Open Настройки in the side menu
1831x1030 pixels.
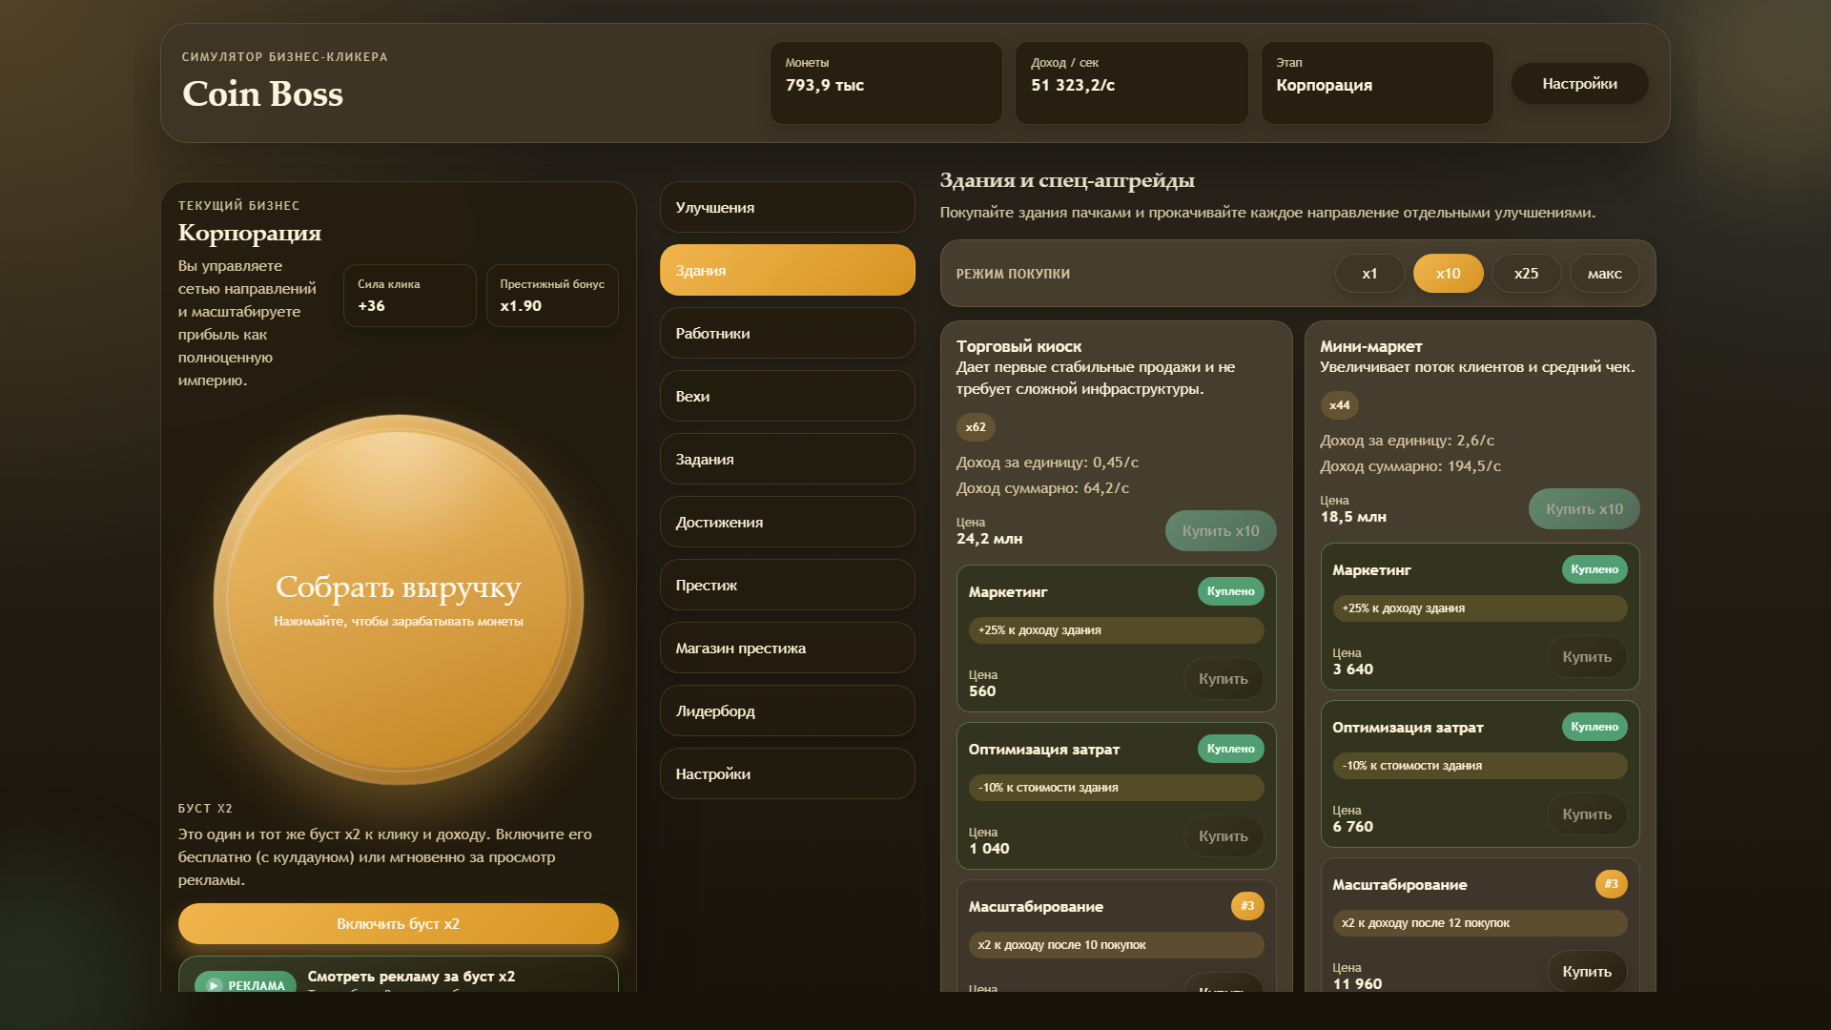click(787, 773)
